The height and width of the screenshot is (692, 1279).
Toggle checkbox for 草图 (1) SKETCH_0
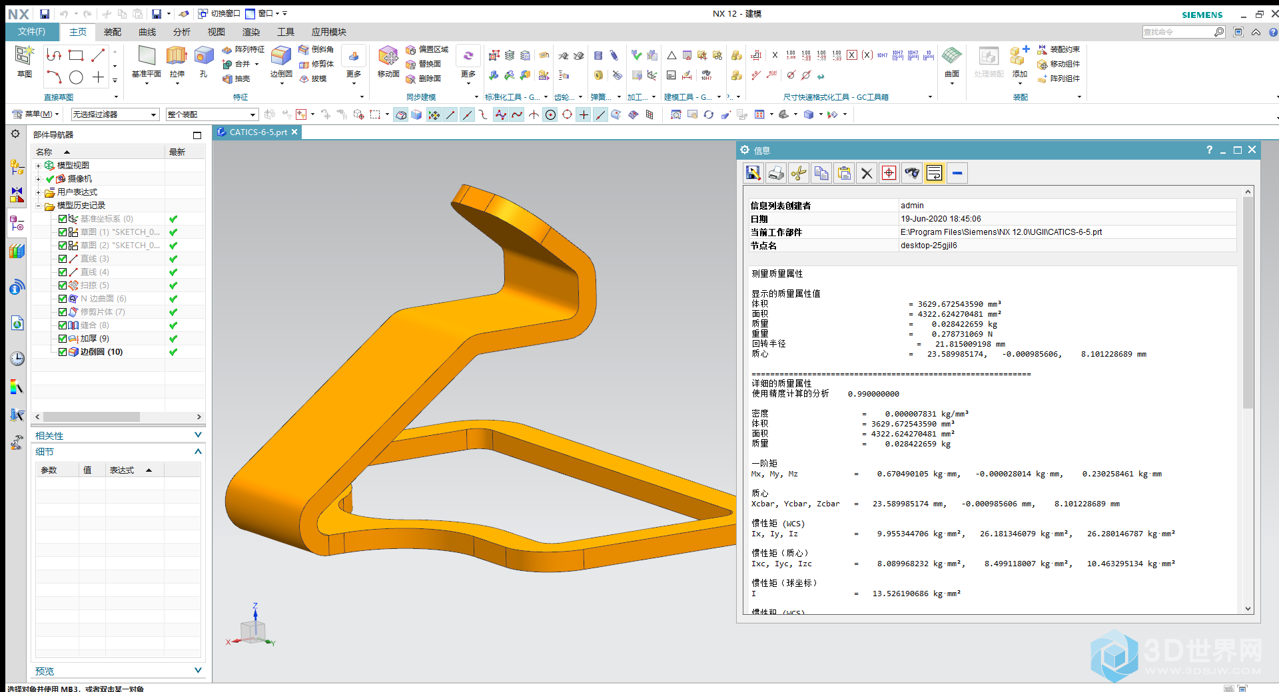point(63,232)
